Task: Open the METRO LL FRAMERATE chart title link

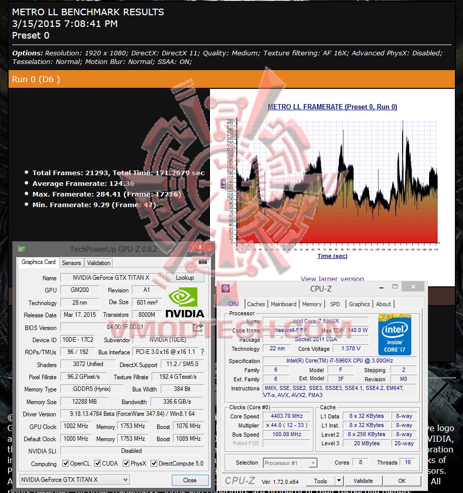Action: click(x=332, y=107)
